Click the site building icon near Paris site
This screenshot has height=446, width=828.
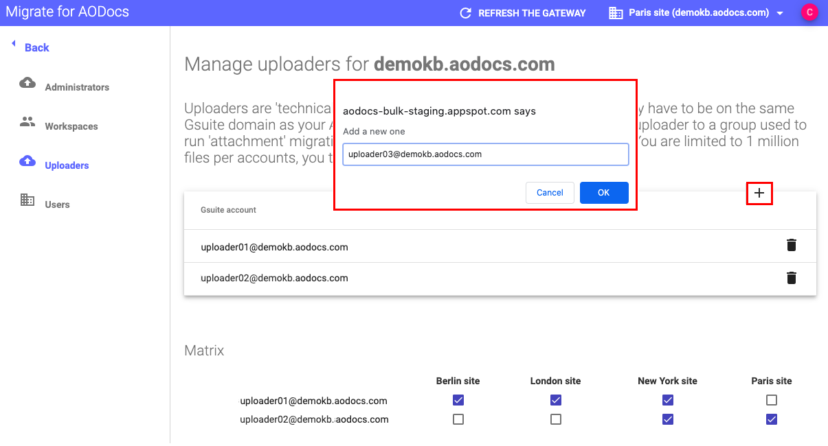(x=615, y=12)
